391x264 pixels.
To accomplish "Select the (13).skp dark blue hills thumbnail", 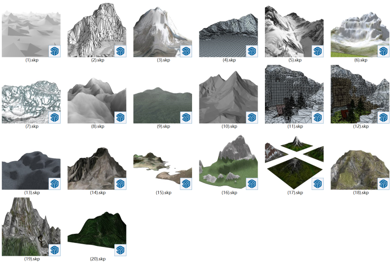I will click(x=31, y=170).
